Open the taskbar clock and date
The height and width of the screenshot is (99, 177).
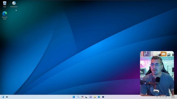173,97
